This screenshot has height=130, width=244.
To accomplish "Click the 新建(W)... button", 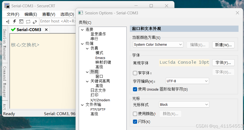I will (223, 45).
